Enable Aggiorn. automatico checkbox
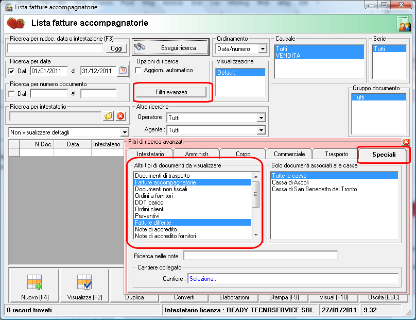This screenshot has width=416, height=320. tap(138, 70)
